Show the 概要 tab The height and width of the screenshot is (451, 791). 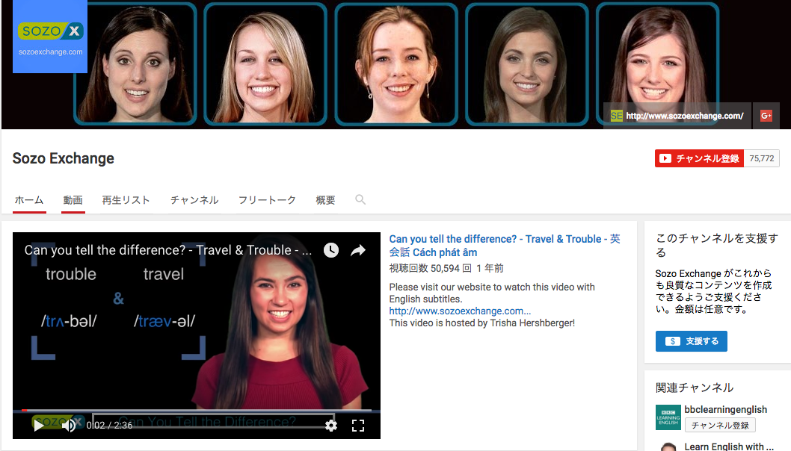click(x=325, y=200)
